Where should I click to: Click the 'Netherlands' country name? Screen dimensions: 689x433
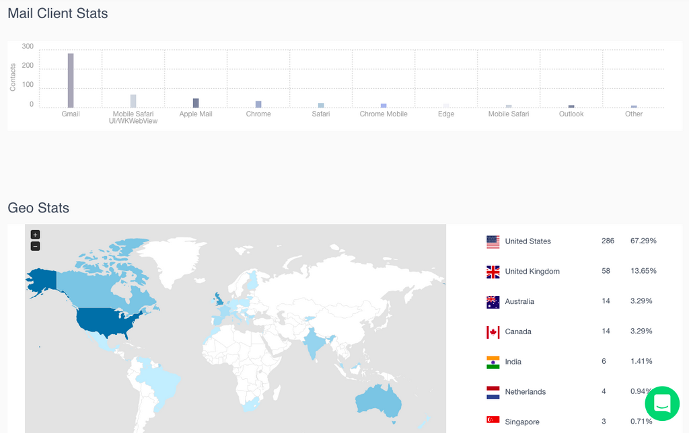tap(525, 392)
